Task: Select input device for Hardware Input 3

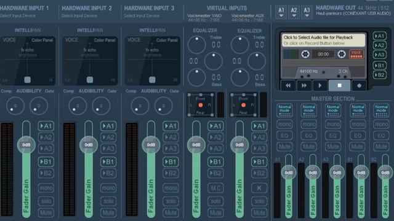Action: click(x=141, y=16)
